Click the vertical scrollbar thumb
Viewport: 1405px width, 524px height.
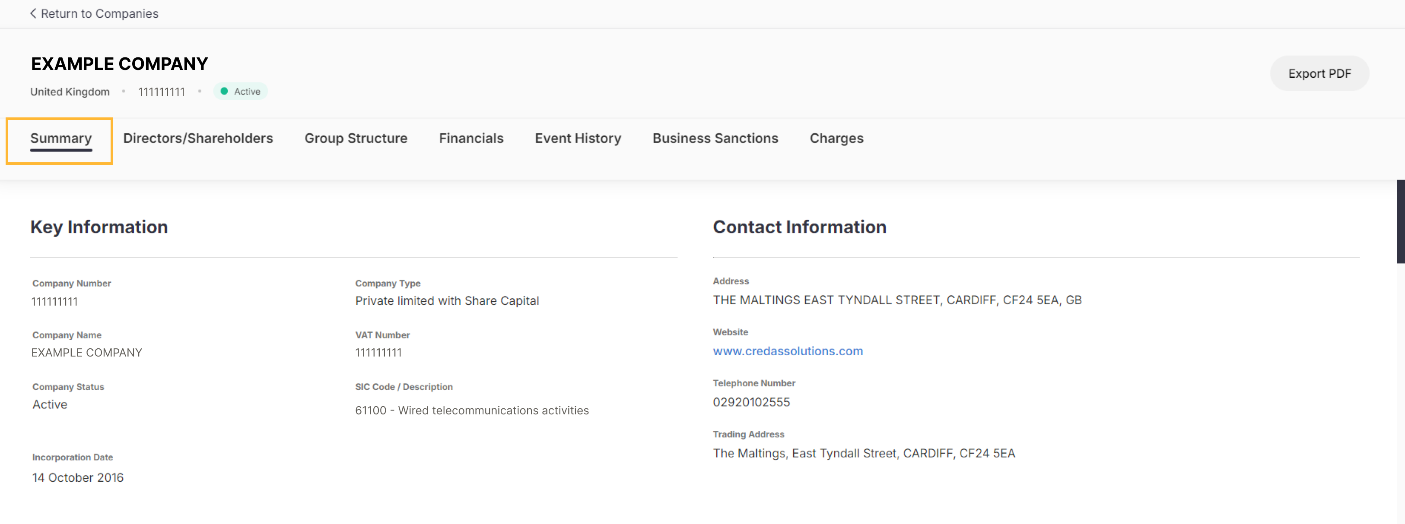[x=1400, y=221]
